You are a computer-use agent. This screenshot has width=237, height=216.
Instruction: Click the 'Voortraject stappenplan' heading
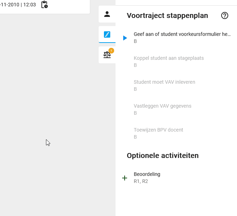point(167,15)
